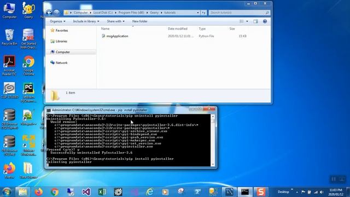This screenshot has height=197, width=350.
Task: Open Google Chrome from the taskbar
Action: tap(55, 192)
